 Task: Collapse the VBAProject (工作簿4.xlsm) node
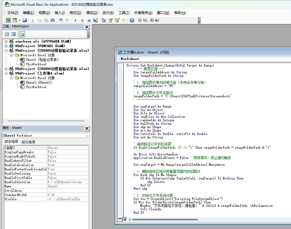coord(6,73)
